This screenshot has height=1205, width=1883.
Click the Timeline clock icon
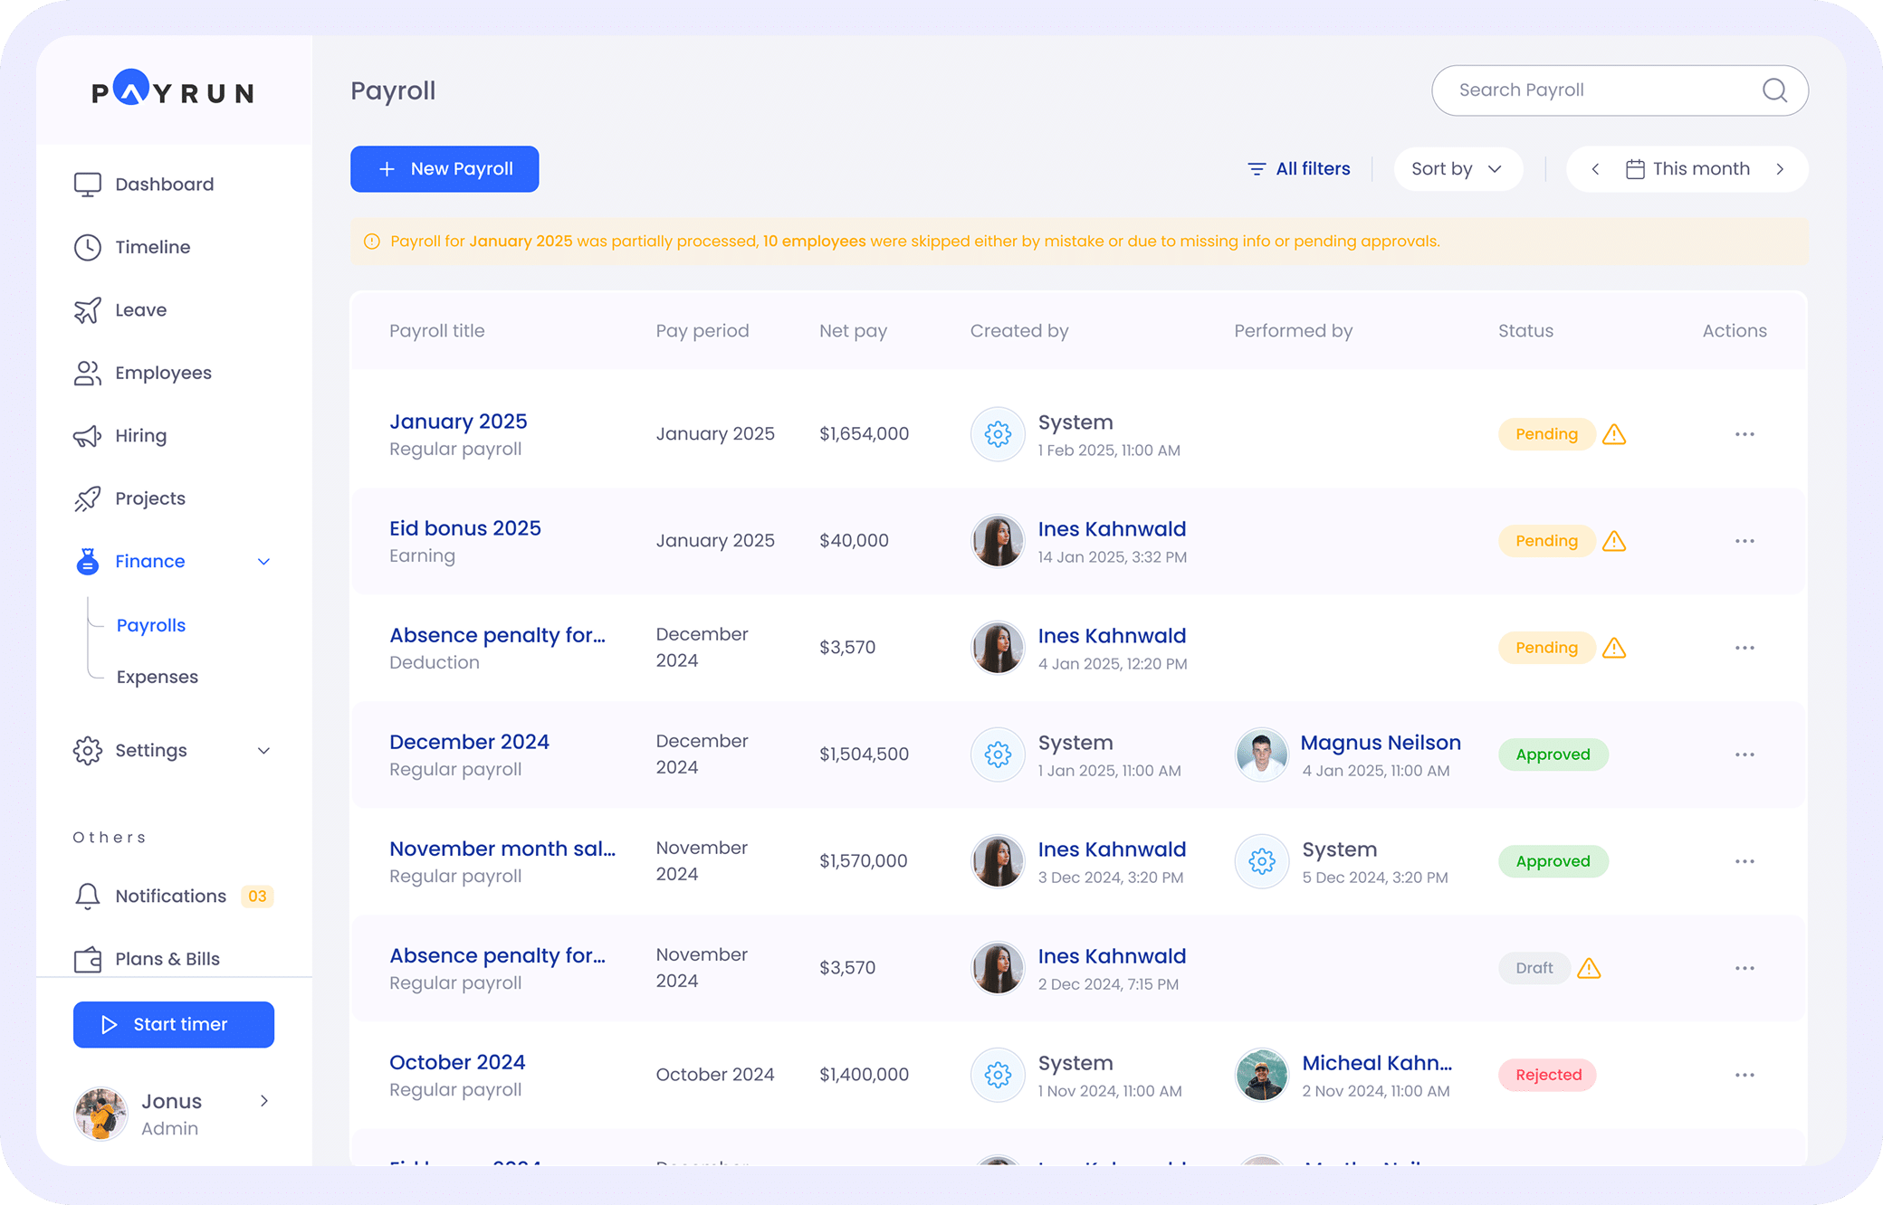[88, 247]
